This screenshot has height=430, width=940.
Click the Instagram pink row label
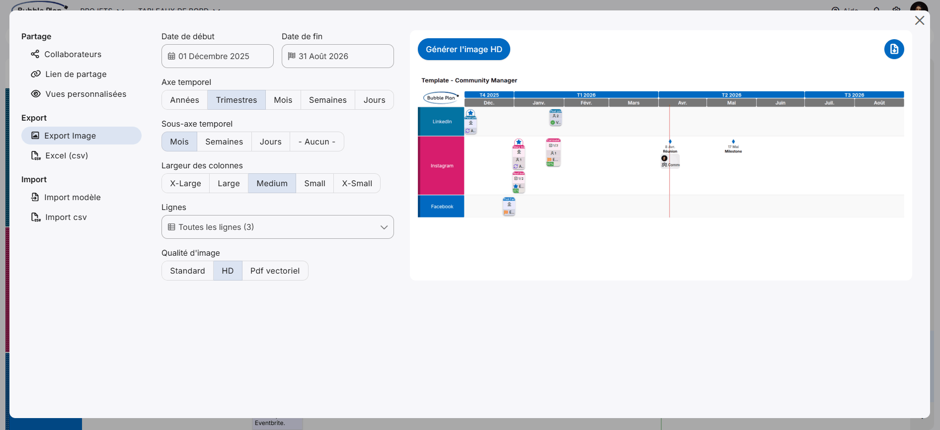pos(441,166)
